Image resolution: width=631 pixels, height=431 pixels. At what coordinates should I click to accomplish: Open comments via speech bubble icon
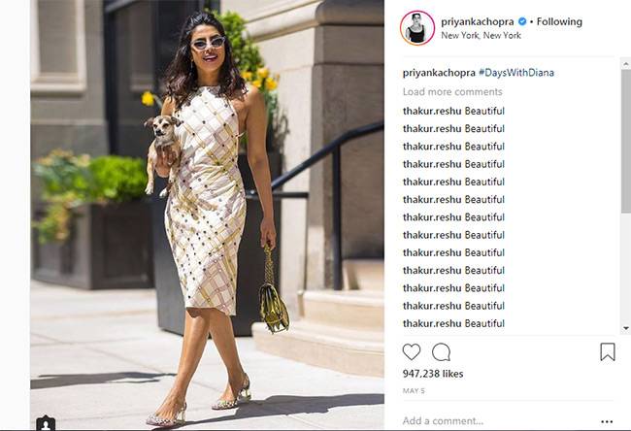pos(441,352)
